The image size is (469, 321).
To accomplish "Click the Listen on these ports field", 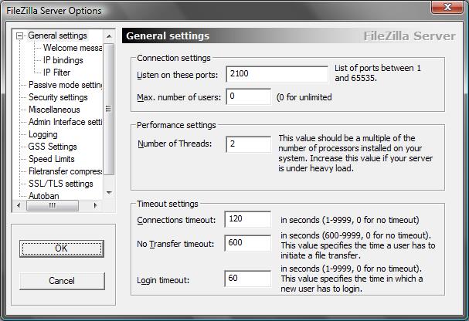I will click(x=277, y=74).
